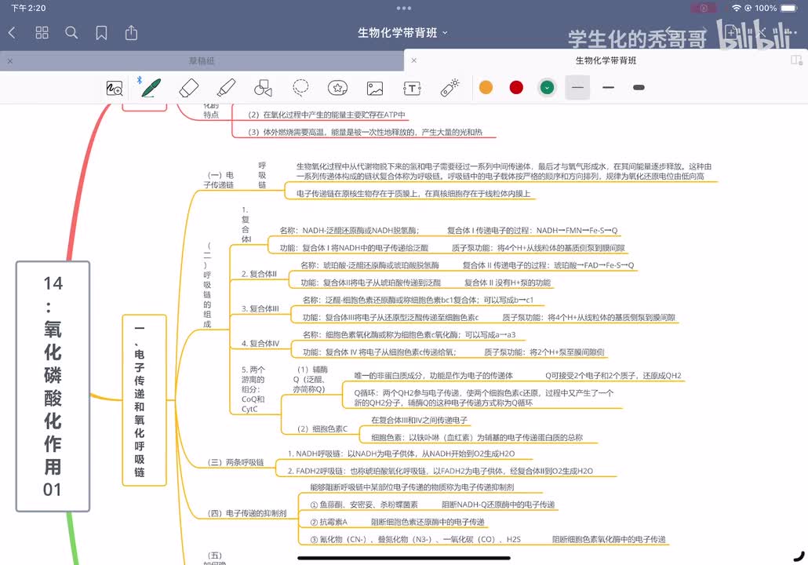
Task: Tap the (一) 电子传递链 branch
Action: (x=220, y=180)
